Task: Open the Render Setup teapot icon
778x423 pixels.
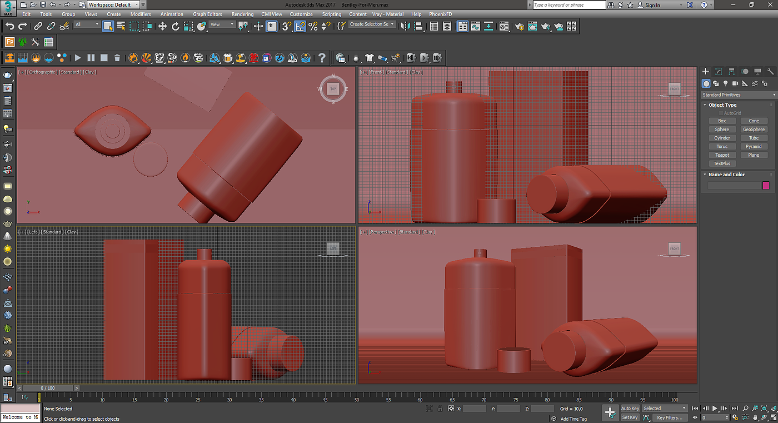Action: click(520, 26)
